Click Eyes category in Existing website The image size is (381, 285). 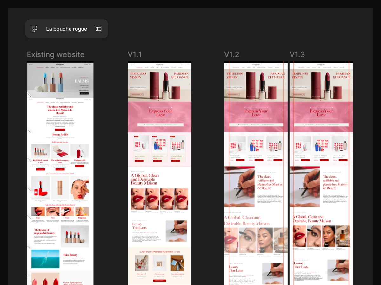tap(53, 212)
